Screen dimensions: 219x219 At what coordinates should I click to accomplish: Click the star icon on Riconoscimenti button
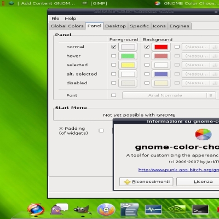(x=127, y=182)
